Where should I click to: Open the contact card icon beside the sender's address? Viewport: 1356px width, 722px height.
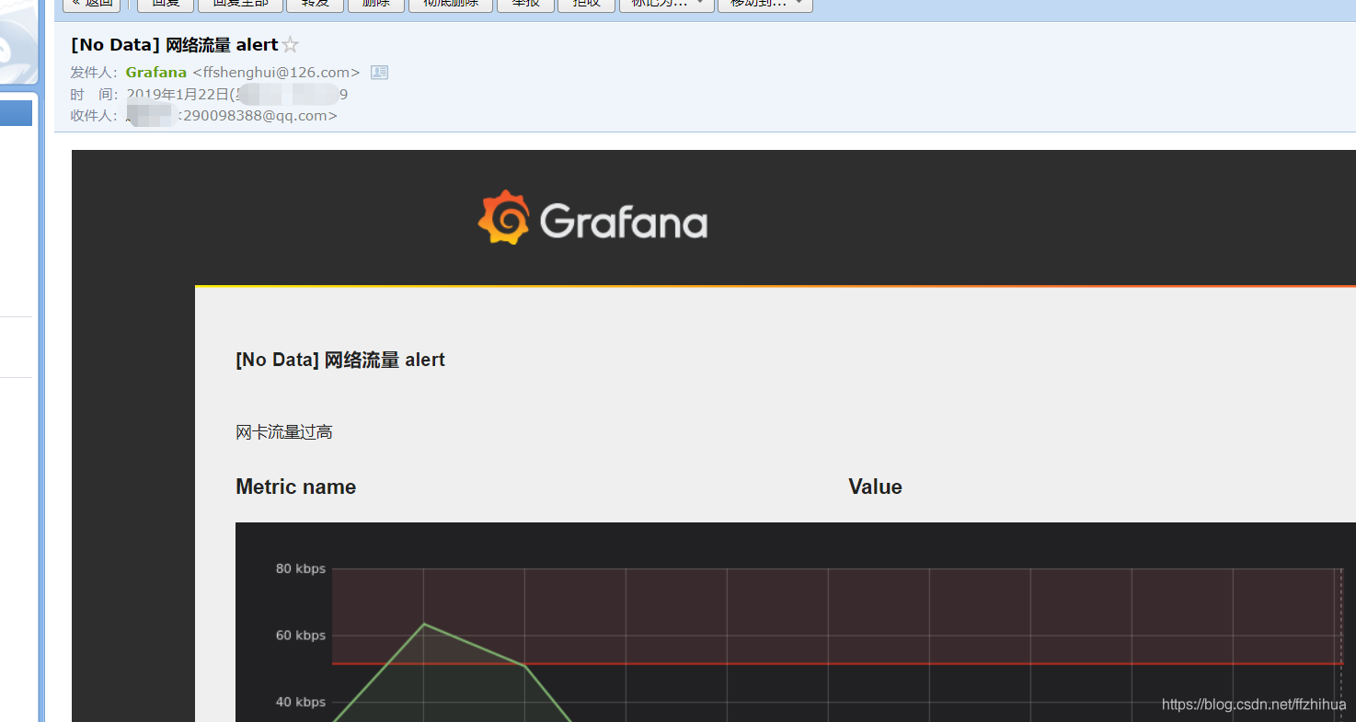(x=379, y=72)
